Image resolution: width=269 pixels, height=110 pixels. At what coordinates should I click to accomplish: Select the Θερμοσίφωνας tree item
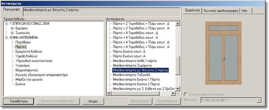[x=26, y=70]
